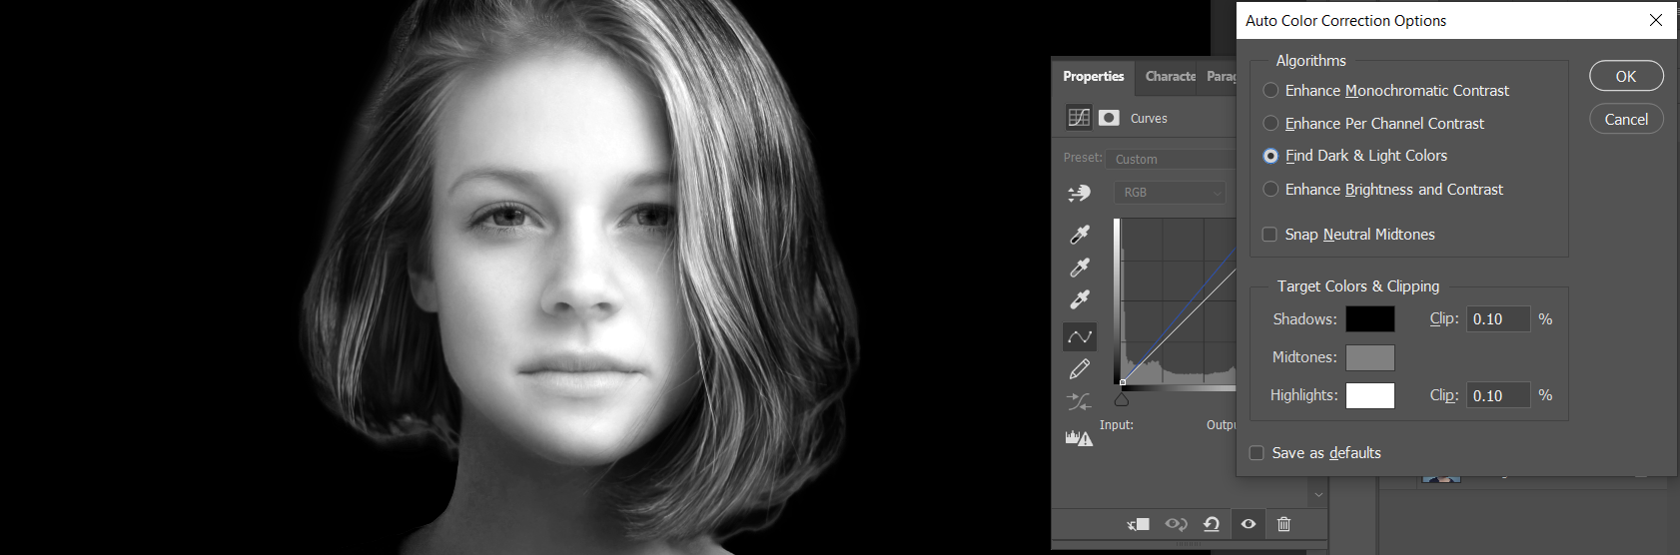1680x555 pixels.
Task: Click the view previous state icon
Action: [x=1176, y=524]
